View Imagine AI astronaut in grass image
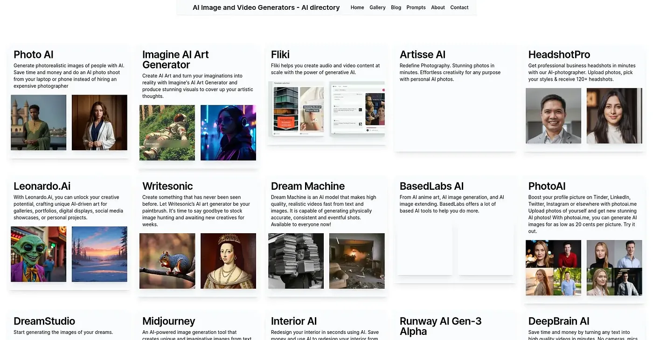This screenshot has height=340, width=653. 167,132
